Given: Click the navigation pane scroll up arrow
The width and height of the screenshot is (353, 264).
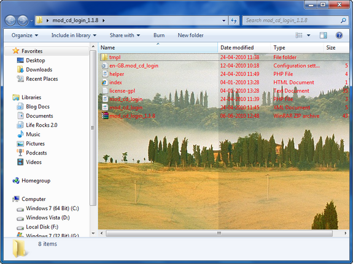Looking at the screenshot, I should 93,47.
